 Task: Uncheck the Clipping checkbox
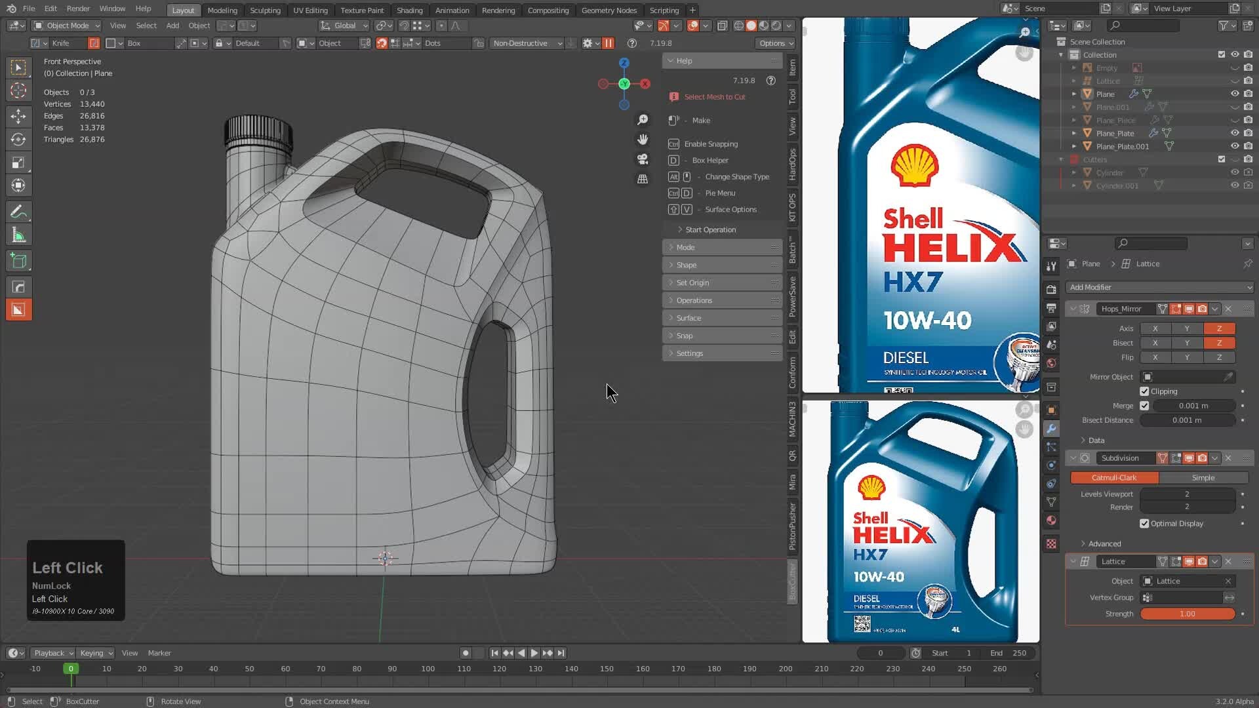1144,391
